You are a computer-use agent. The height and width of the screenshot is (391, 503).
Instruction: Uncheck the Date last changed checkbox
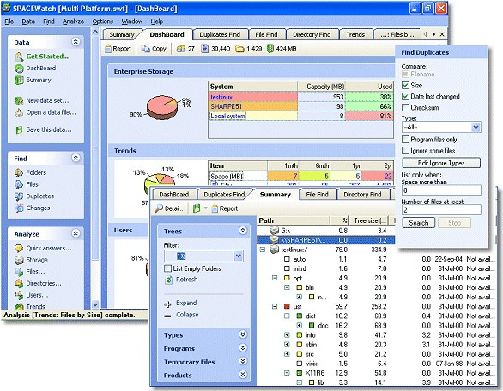pyautogui.click(x=405, y=97)
